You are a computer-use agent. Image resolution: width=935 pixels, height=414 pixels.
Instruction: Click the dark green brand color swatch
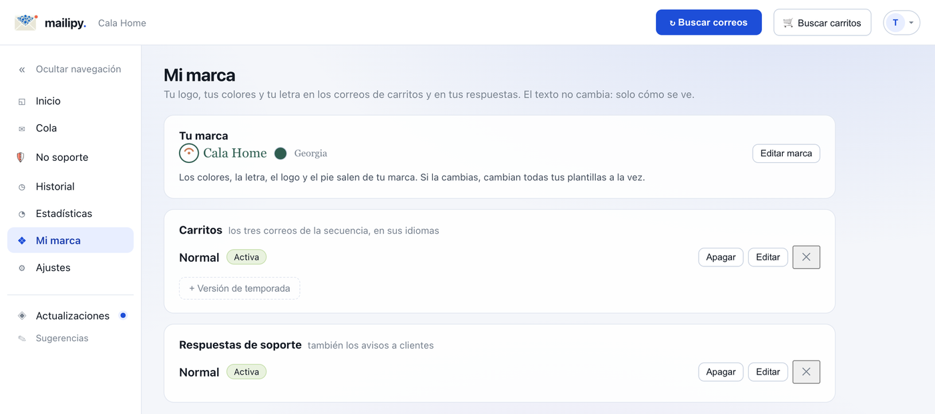coord(280,154)
